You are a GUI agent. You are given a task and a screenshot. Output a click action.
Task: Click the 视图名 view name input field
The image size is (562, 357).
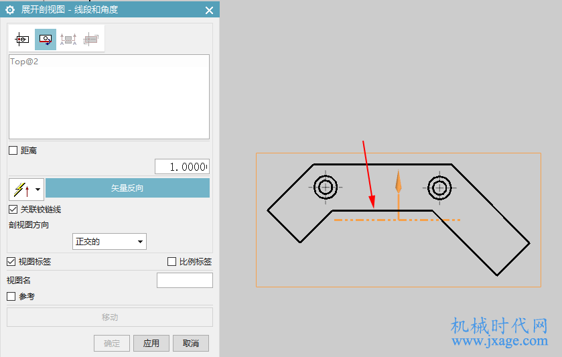coord(185,280)
